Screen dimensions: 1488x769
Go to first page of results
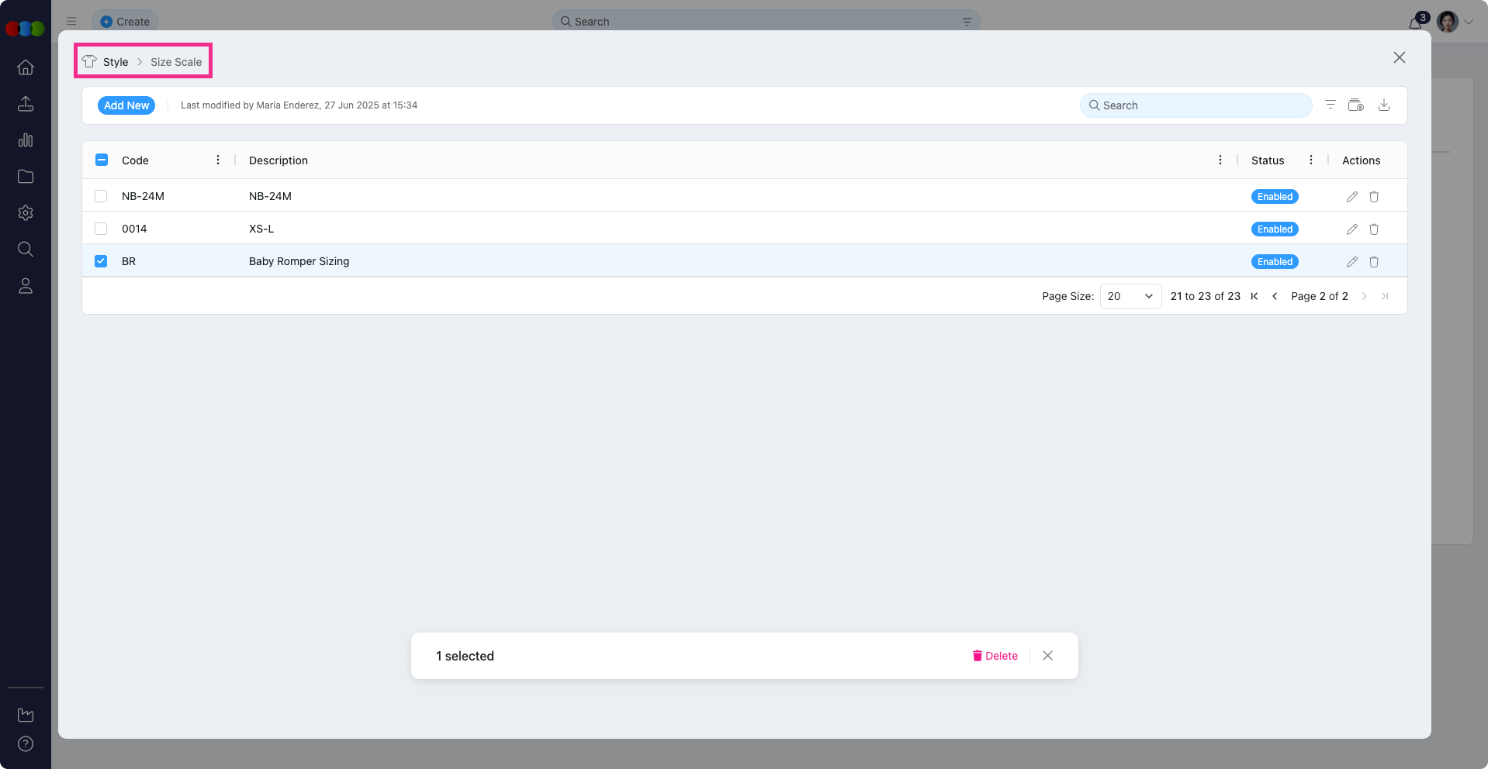click(1254, 296)
